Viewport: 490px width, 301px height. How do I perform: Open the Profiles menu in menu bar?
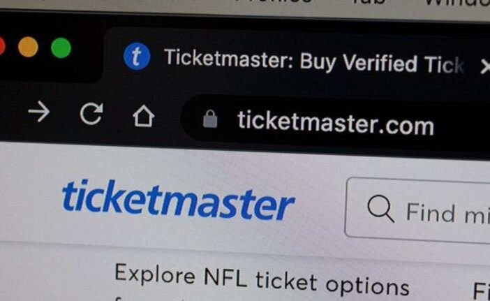point(274,1)
